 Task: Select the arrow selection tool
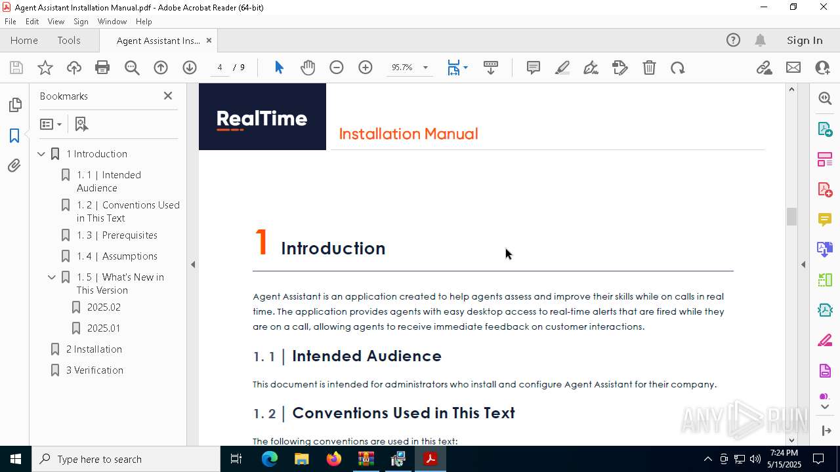pyautogui.click(x=279, y=68)
